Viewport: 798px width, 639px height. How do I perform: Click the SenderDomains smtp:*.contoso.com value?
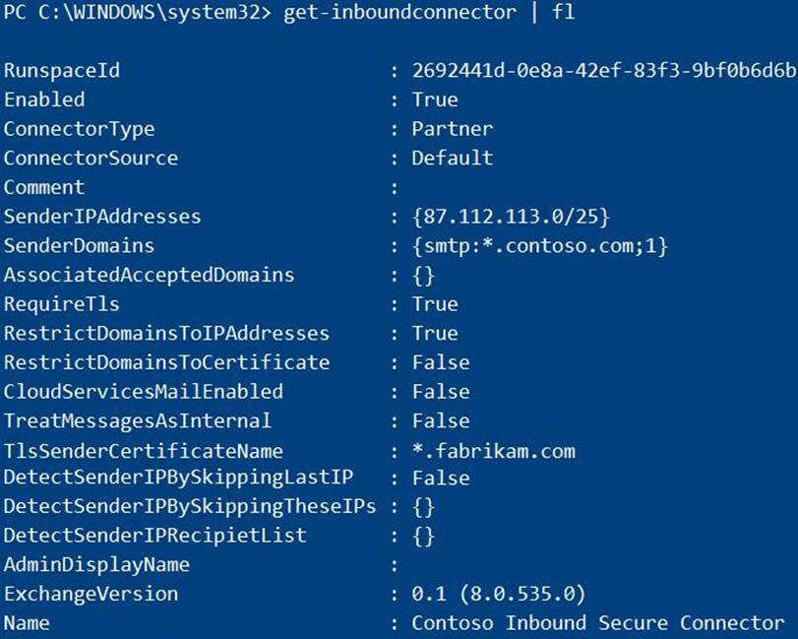[540, 245]
